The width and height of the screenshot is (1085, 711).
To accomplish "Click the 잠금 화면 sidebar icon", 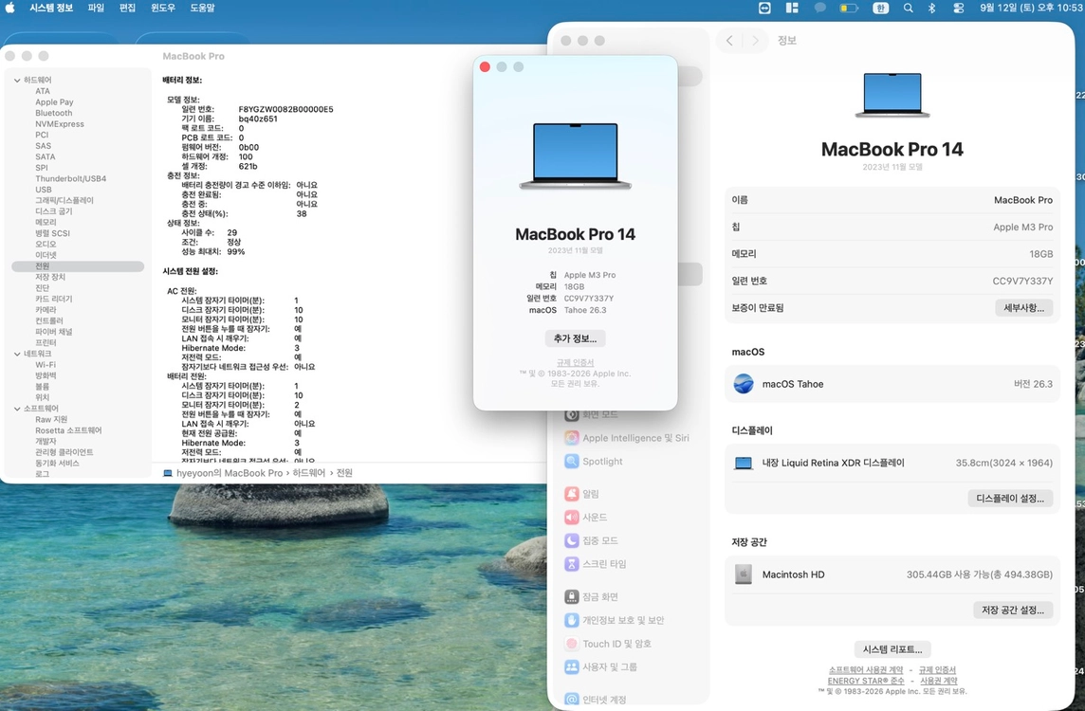I will (572, 597).
